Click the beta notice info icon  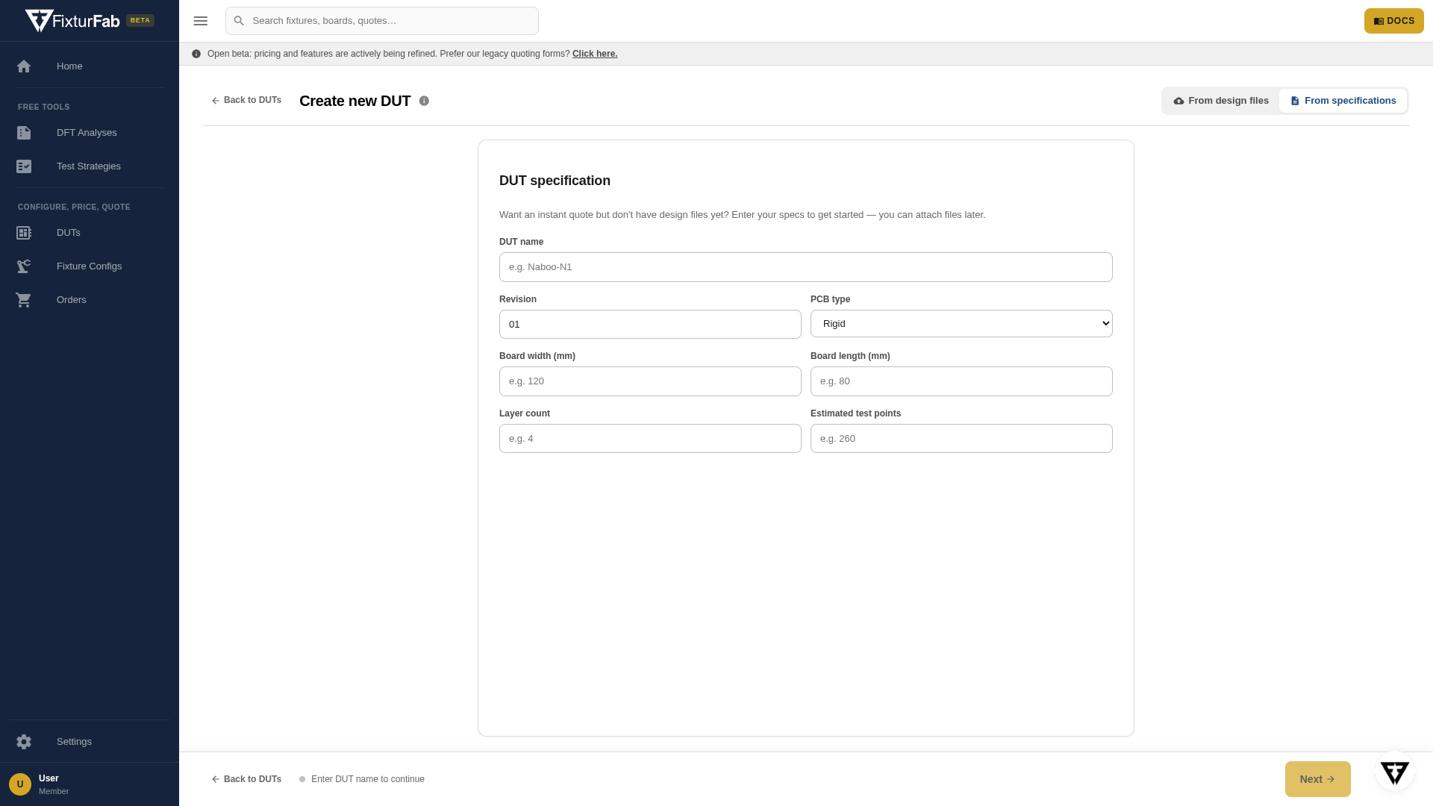(196, 54)
